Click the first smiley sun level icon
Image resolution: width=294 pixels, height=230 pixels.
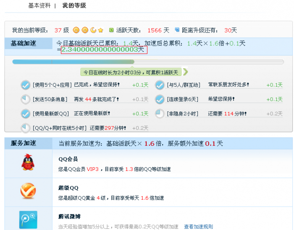tap(76, 30)
